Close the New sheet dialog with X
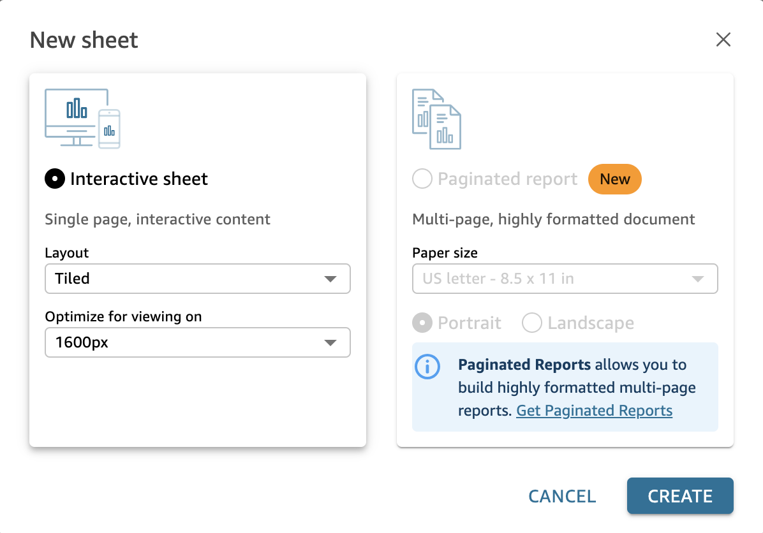This screenshot has width=763, height=533. click(x=723, y=40)
